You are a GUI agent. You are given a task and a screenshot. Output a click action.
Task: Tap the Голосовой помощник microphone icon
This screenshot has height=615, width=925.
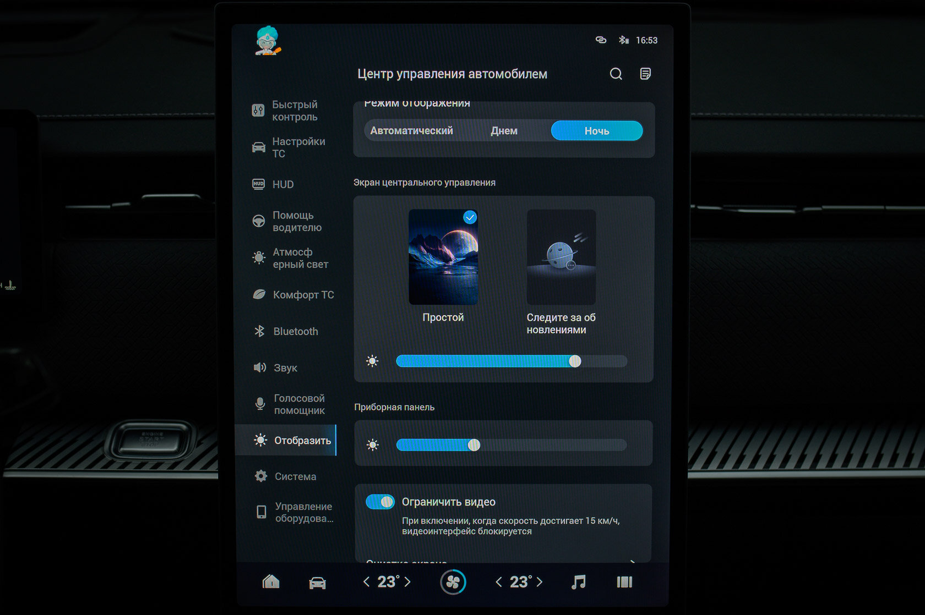(260, 404)
